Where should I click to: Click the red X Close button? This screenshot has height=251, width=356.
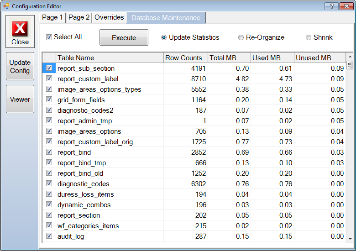20,31
